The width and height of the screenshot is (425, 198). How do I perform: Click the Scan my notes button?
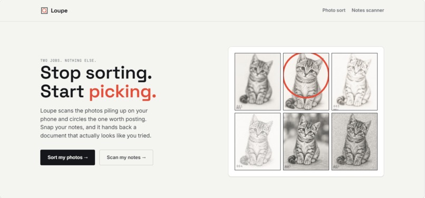[126, 157]
